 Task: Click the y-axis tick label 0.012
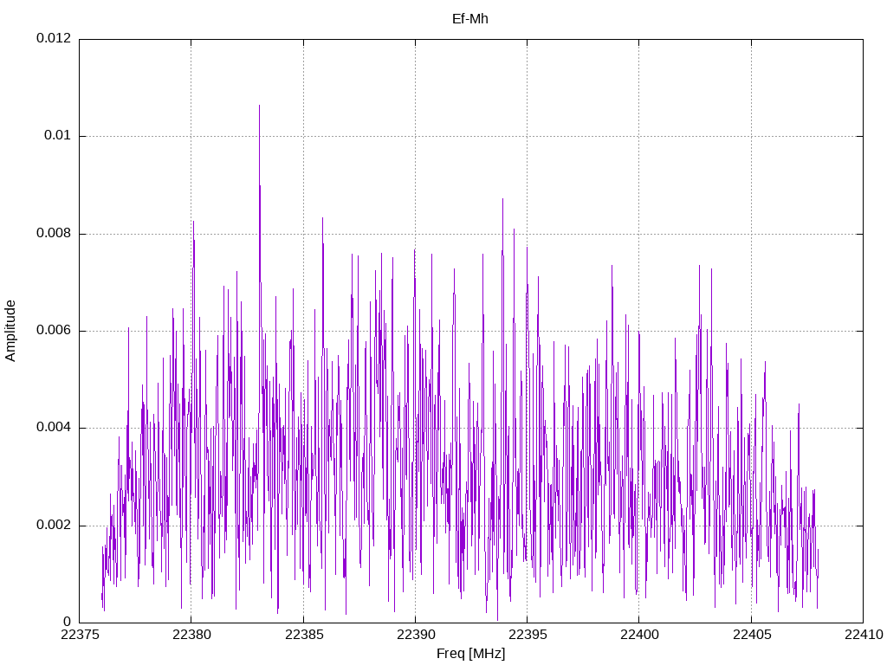[x=54, y=38]
